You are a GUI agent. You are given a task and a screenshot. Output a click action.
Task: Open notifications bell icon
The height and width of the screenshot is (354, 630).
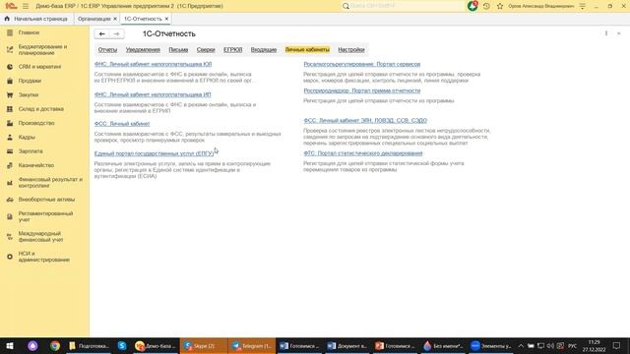472,6
